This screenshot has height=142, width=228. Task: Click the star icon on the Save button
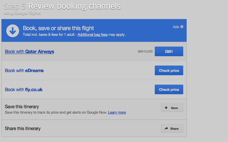point(166,108)
